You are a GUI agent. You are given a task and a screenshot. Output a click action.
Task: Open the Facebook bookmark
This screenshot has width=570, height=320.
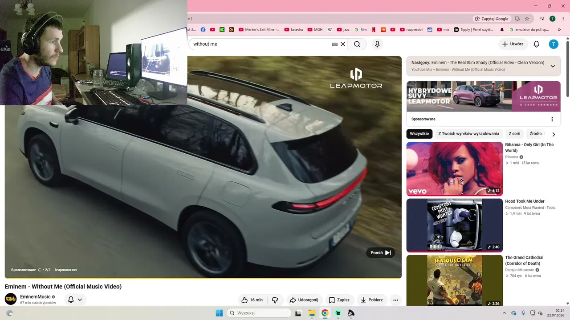click(203, 30)
